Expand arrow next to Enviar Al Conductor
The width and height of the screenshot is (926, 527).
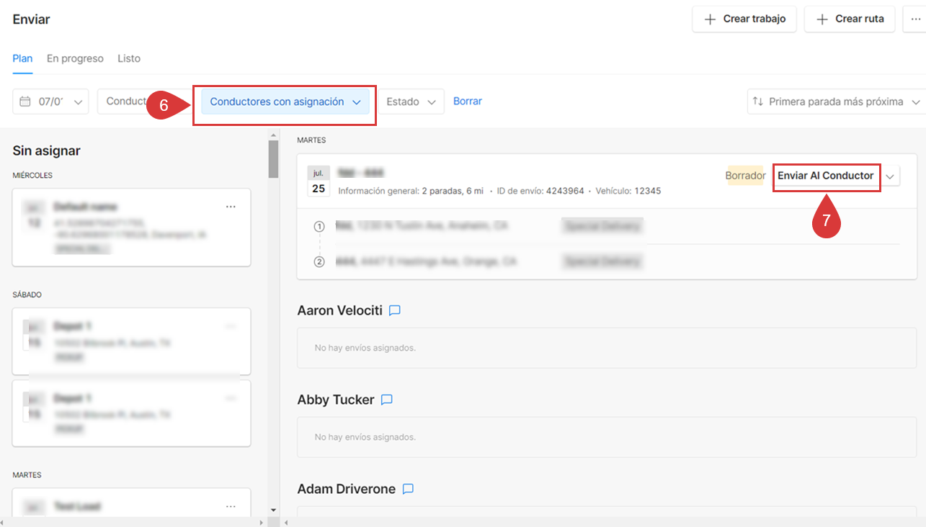(x=891, y=176)
